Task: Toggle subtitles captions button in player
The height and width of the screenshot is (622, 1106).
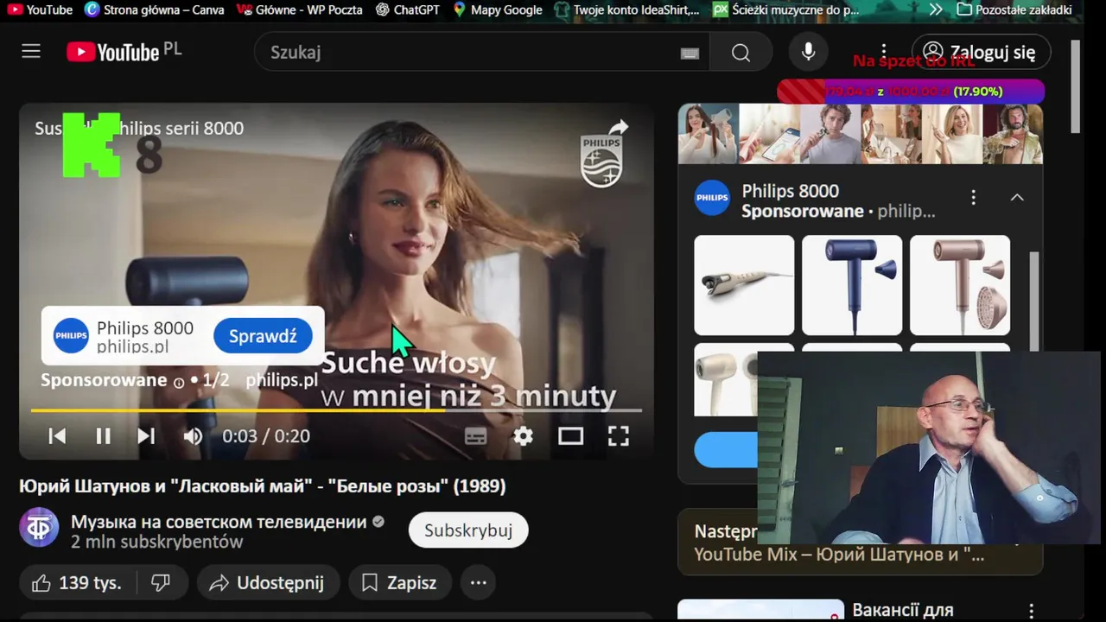Action: coord(475,436)
